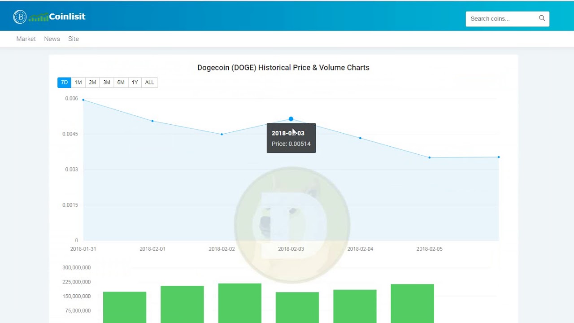This screenshot has height=323, width=574.
Task: Click the 2018-02-05 price data point
Action: coord(430,157)
